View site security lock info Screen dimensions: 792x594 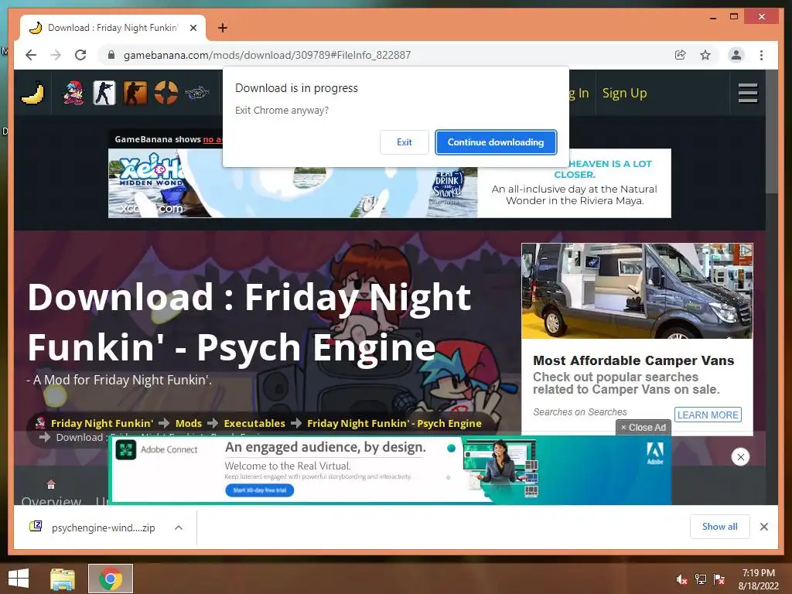(111, 55)
